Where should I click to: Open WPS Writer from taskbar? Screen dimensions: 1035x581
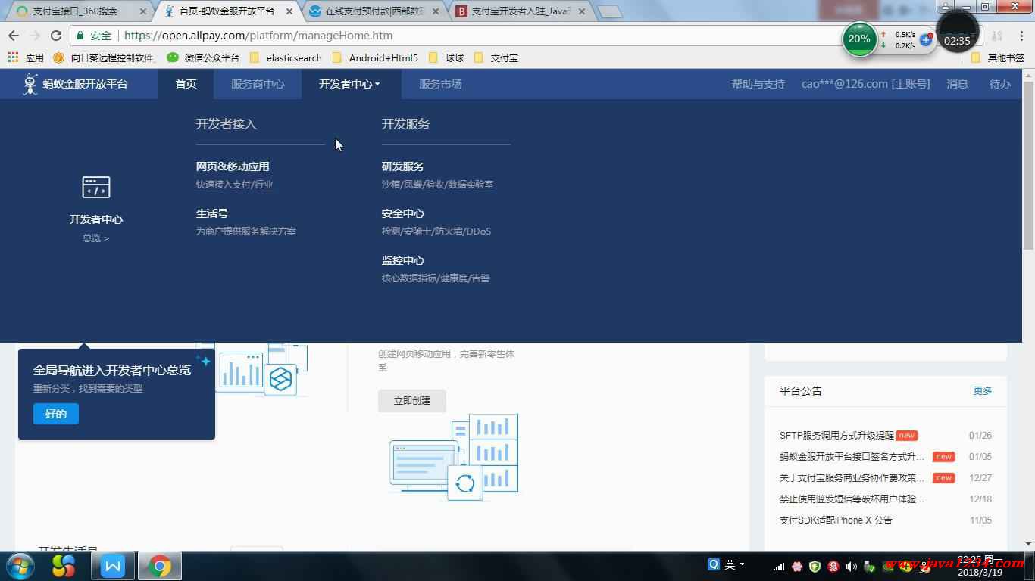(x=112, y=566)
